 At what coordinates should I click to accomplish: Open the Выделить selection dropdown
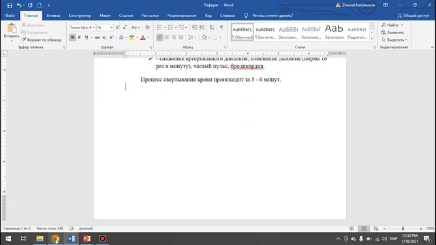pos(394,39)
